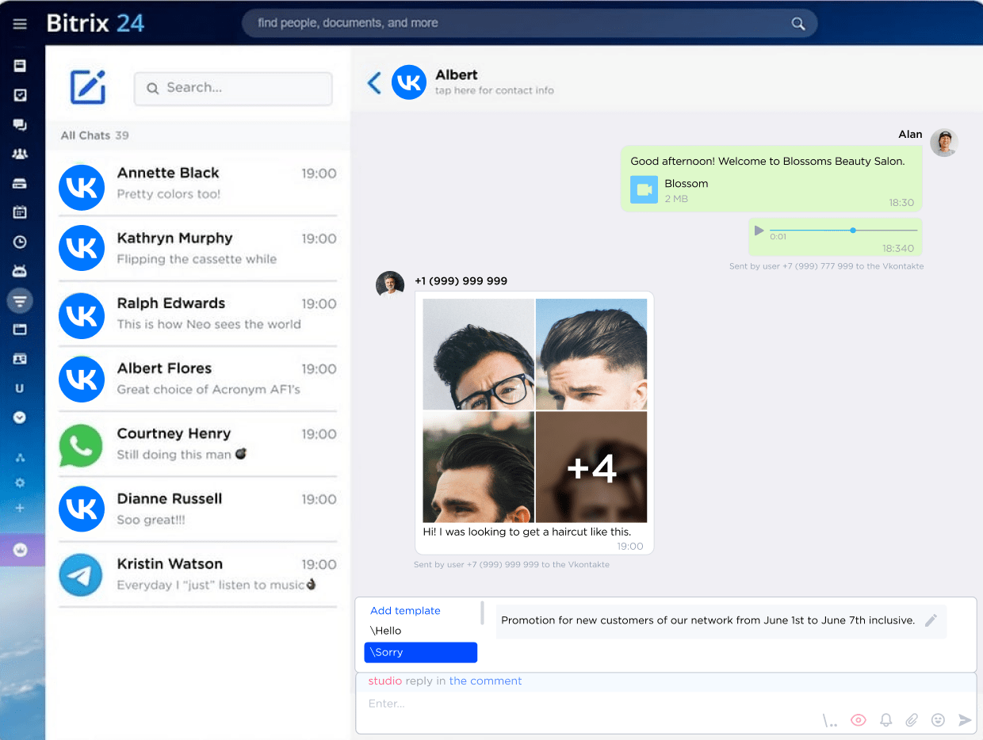Click the back arrow in Albert's chat header
The image size is (983, 740).
tap(373, 82)
